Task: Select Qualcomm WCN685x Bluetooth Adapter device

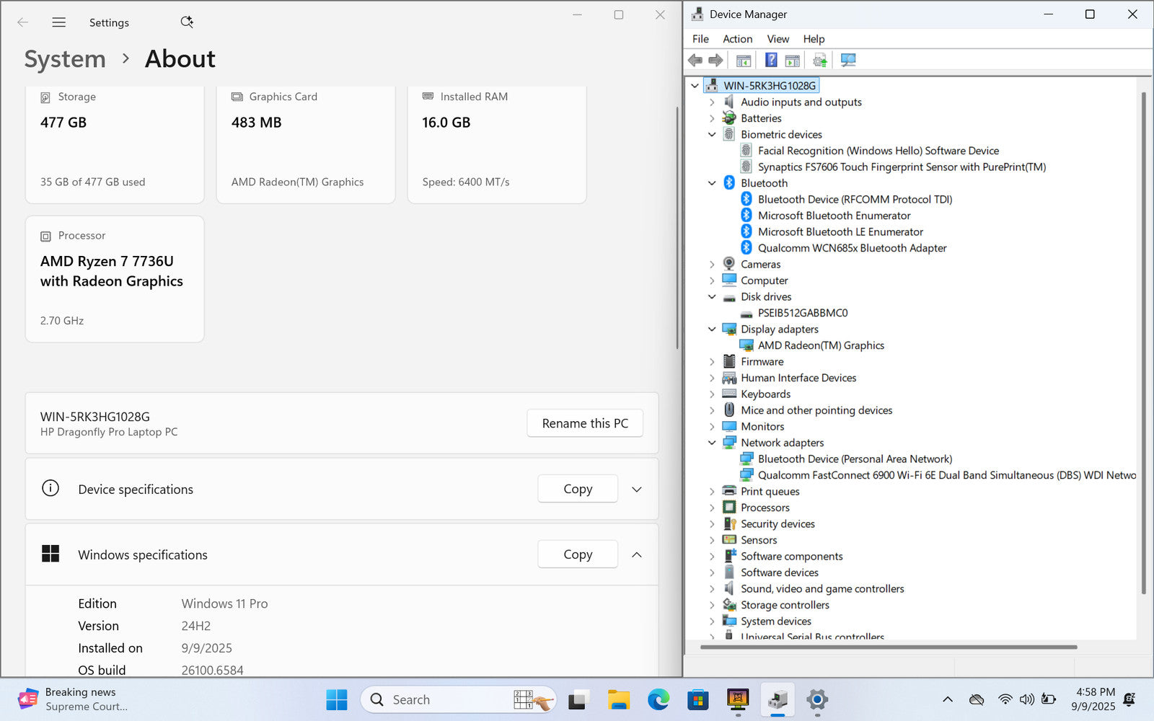Action: point(852,248)
